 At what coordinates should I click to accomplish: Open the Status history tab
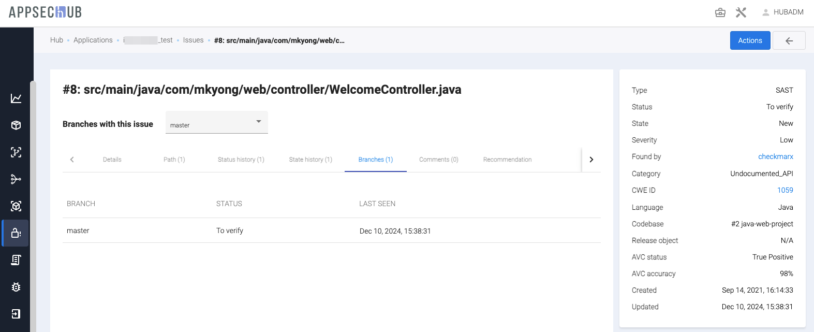[x=241, y=160]
